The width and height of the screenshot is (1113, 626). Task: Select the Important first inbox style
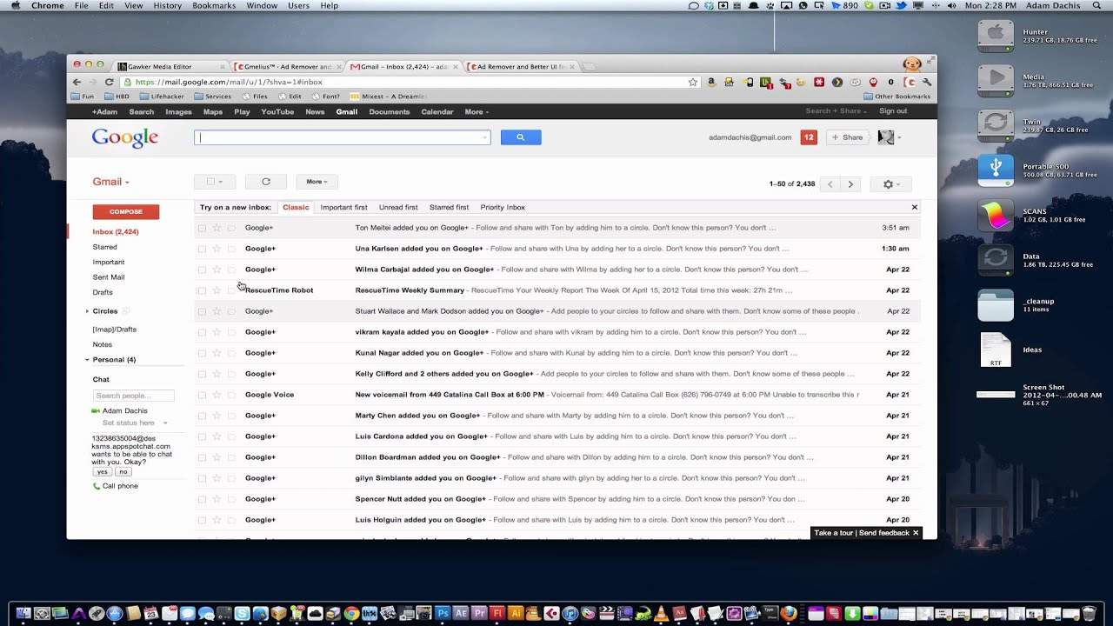coord(343,208)
